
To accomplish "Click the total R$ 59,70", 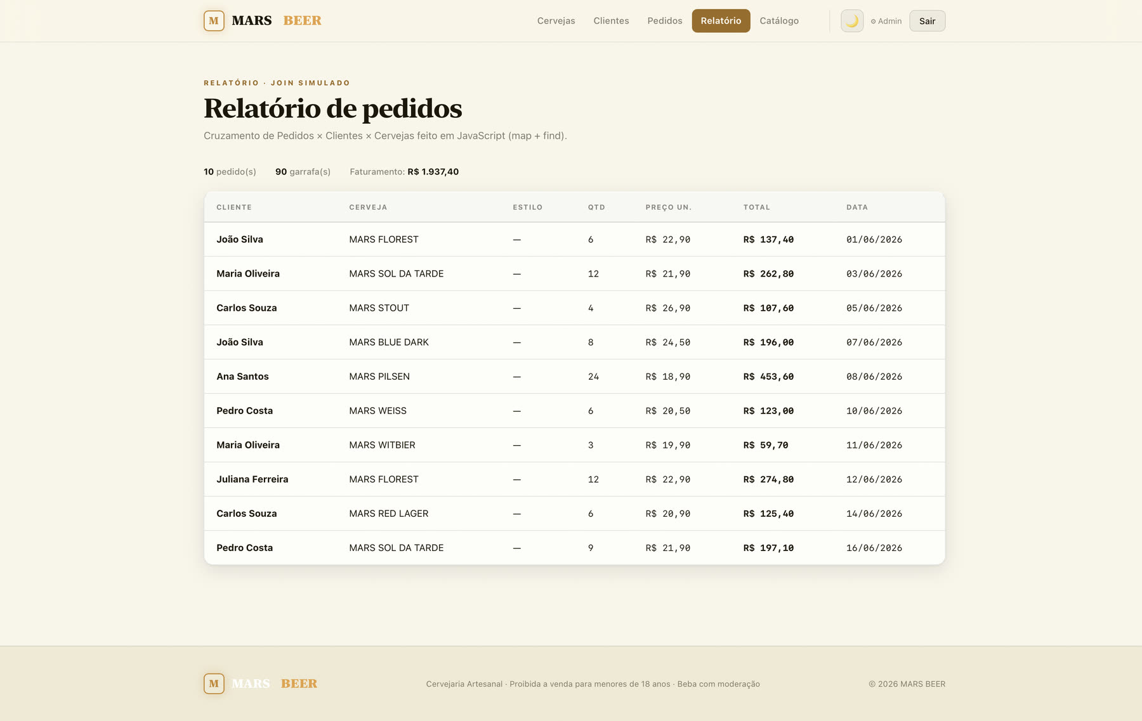I will (x=766, y=445).
